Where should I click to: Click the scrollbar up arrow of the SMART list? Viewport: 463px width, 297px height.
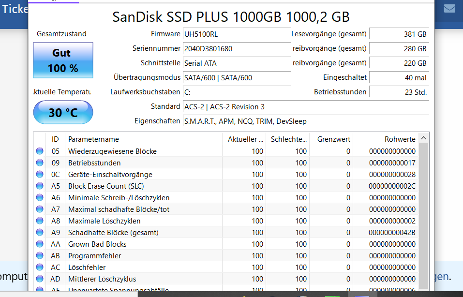[x=423, y=138]
